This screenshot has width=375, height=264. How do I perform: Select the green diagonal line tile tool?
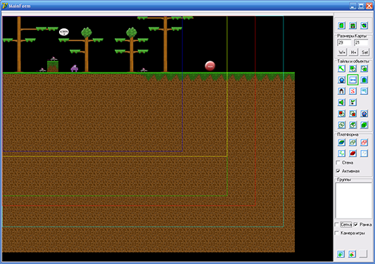click(341, 69)
